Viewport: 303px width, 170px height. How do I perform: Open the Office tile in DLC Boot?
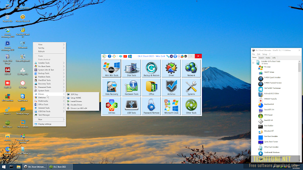(151, 87)
